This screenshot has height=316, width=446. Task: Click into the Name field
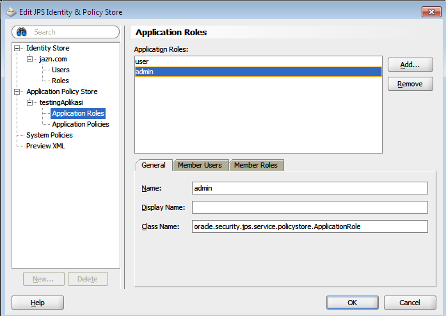tap(310, 188)
